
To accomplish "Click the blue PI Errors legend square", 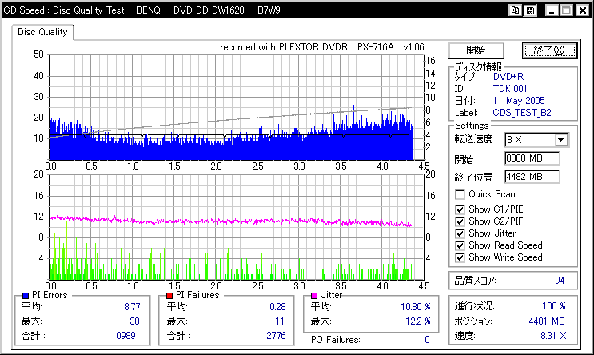I will 26,296.
